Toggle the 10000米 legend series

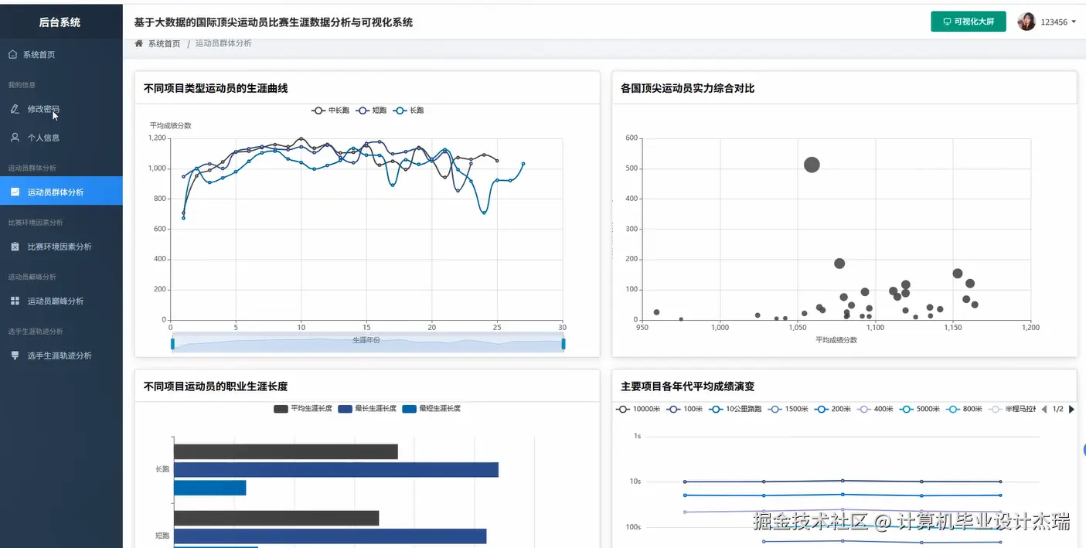(x=638, y=410)
